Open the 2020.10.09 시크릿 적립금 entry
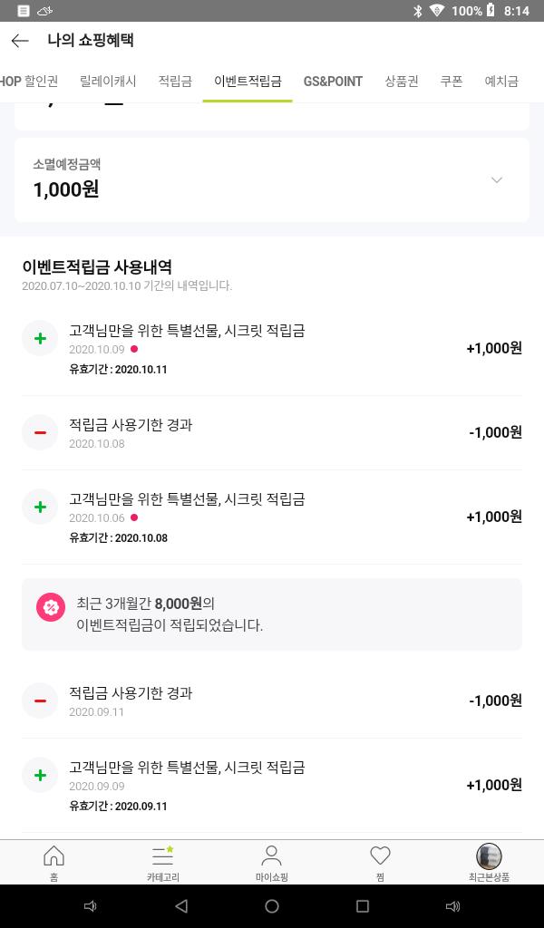This screenshot has height=928, width=544. [272, 348]
